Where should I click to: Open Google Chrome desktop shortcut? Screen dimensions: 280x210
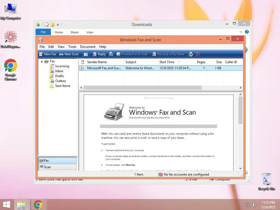(x=11, y=70)
